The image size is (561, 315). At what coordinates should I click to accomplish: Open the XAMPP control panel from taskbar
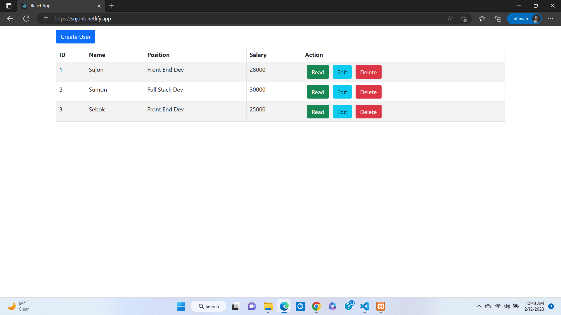pos(380,306)
